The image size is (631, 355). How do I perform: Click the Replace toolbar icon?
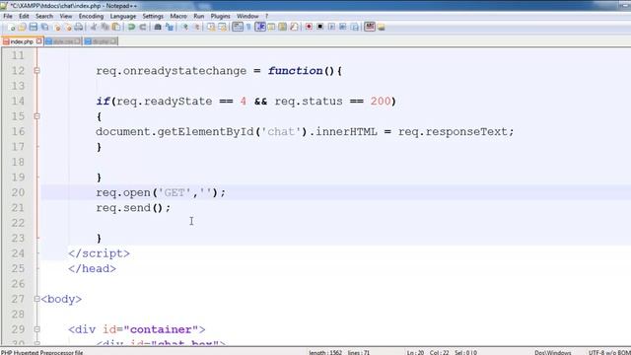(170, 27)
